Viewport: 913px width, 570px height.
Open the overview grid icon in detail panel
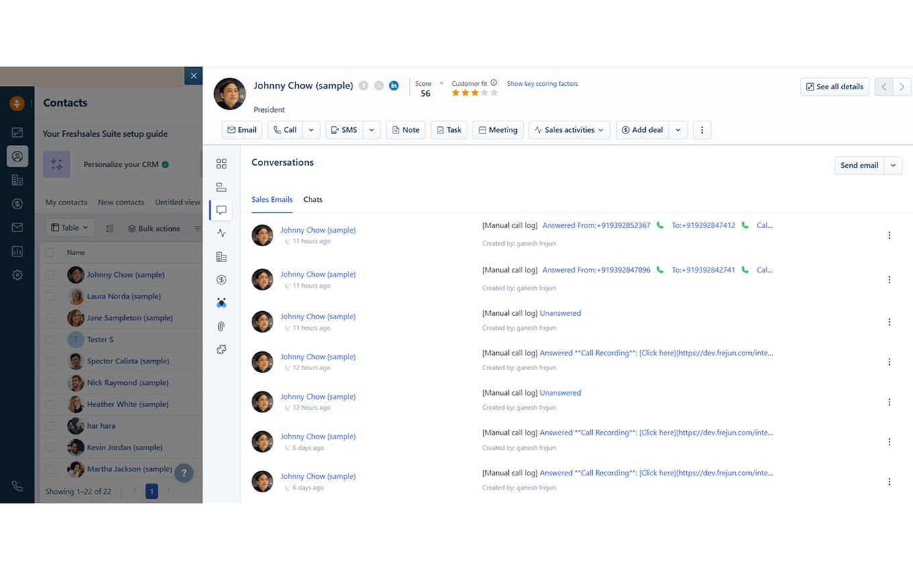tap(222, 164)
